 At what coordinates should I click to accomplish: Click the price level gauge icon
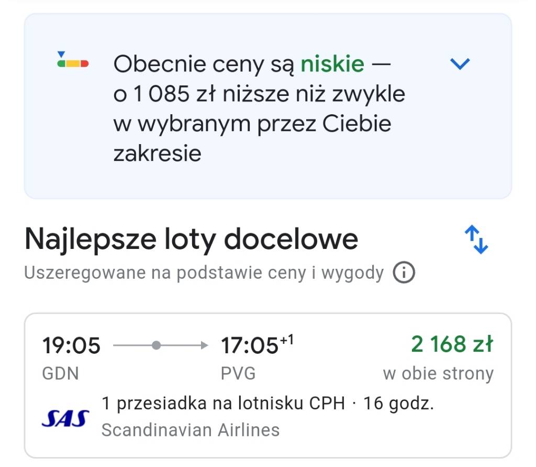pos(73,60)
